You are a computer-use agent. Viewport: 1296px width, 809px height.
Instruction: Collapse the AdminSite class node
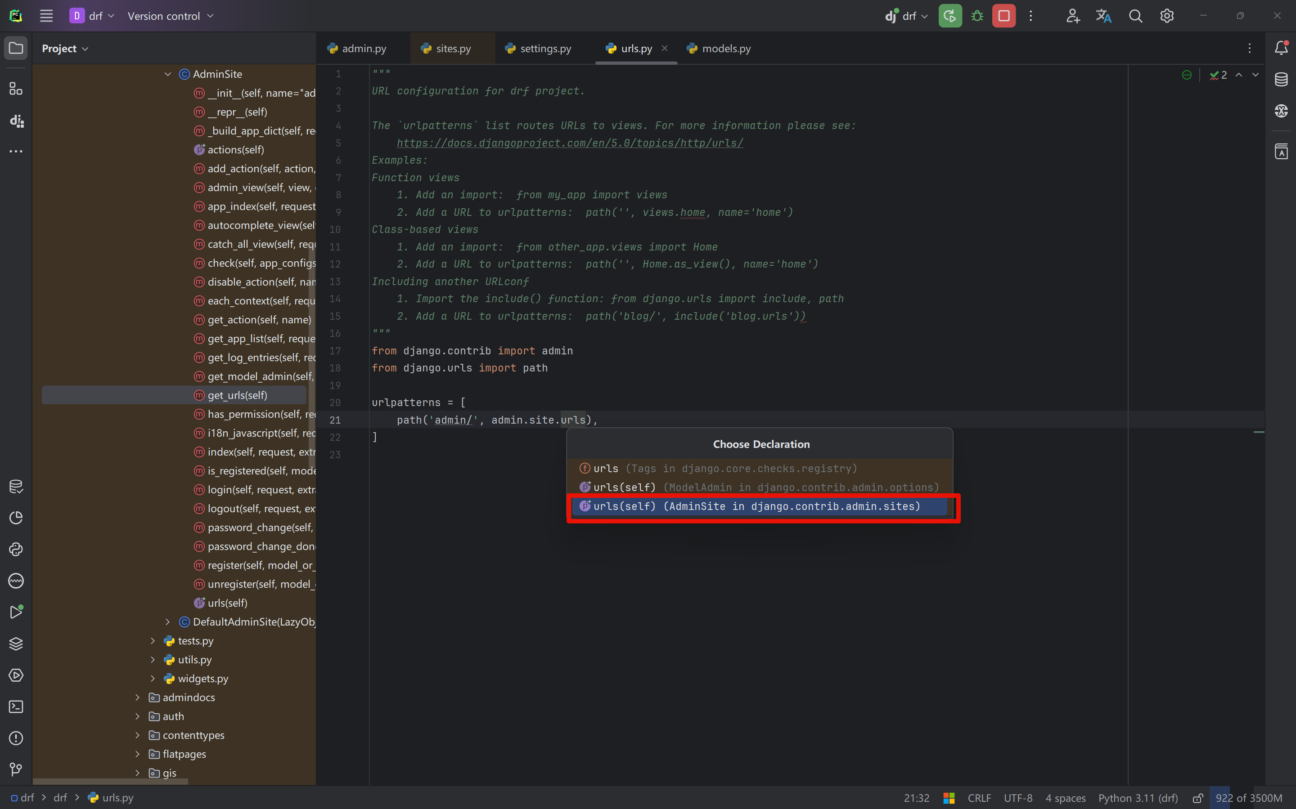click(x=167, y=74)
